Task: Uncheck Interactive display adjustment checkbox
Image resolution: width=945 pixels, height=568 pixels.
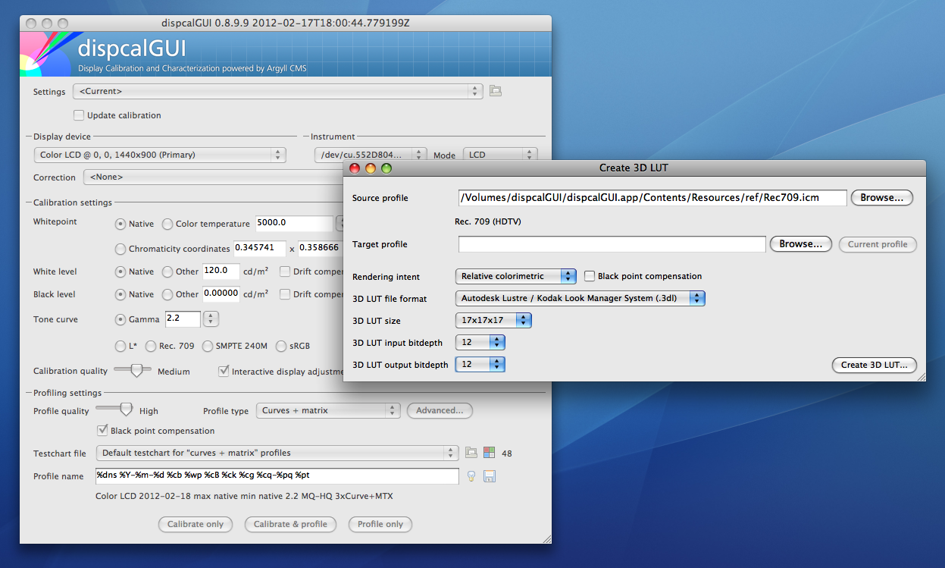Action: coord(224,372)
